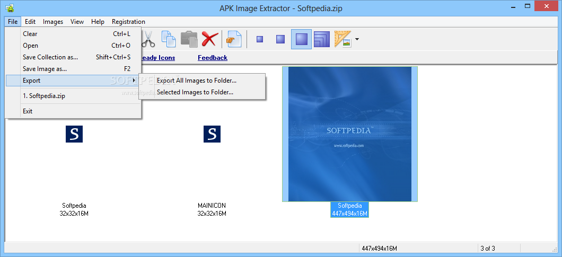
Task: Select the large blue Softpedia image thumbnail
Action: (350, 134)
